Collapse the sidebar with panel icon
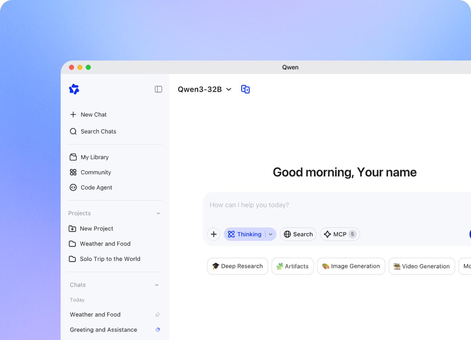This screenshot has width=471, height=340. 158,89
